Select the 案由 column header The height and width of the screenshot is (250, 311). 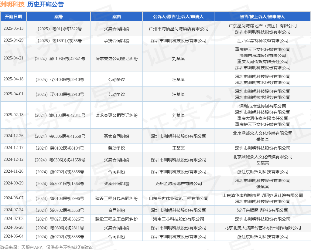click(x=116, y=17)
